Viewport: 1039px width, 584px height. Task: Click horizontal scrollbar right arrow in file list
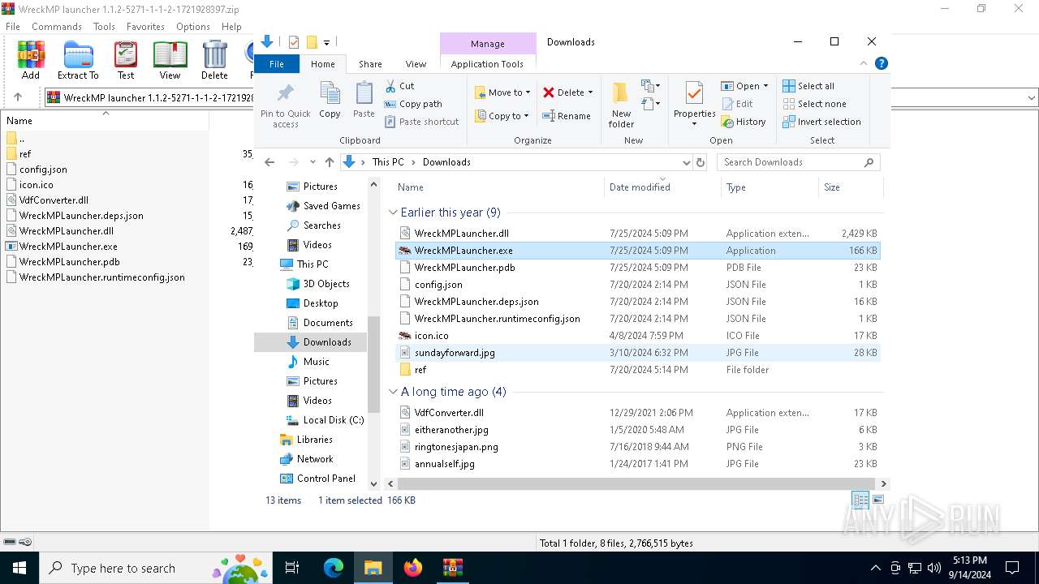coord(883,483)
